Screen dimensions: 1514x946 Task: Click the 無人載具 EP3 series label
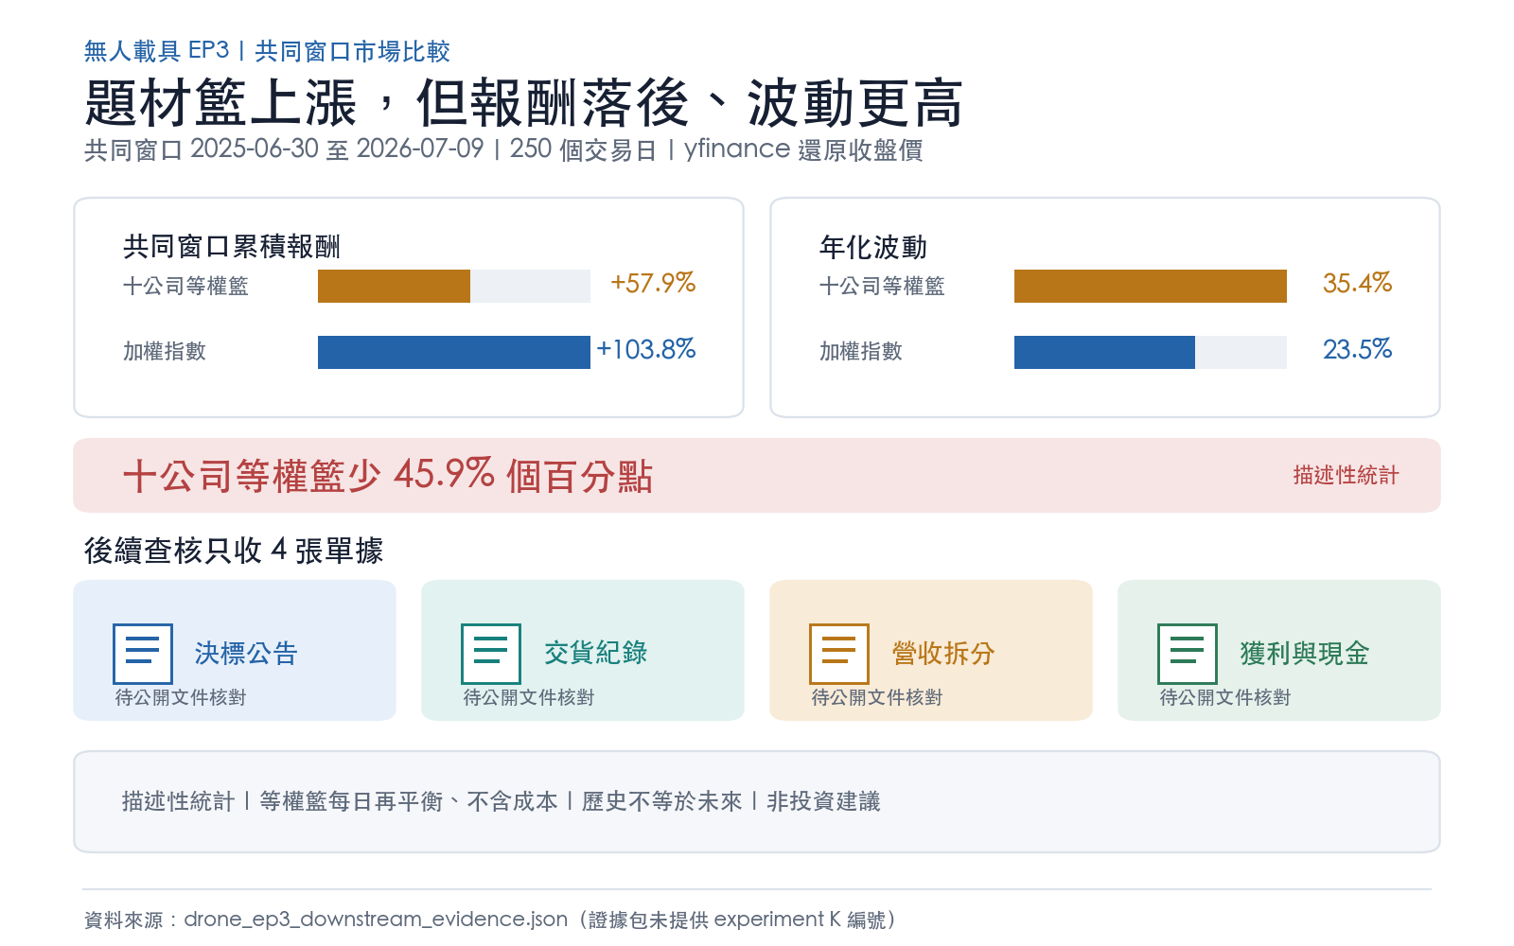point(157,51)
